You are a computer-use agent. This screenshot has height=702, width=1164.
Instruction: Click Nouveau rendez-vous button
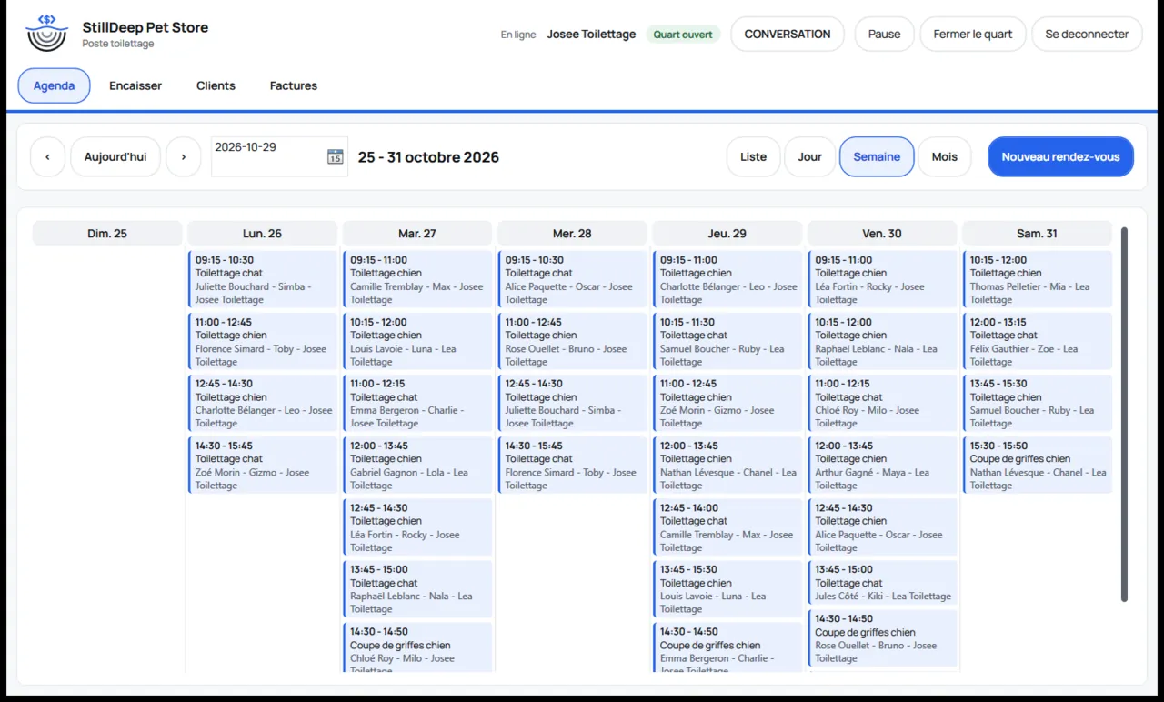point(1060,156)
